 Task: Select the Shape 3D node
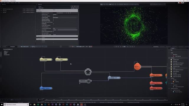coord(114,78)
